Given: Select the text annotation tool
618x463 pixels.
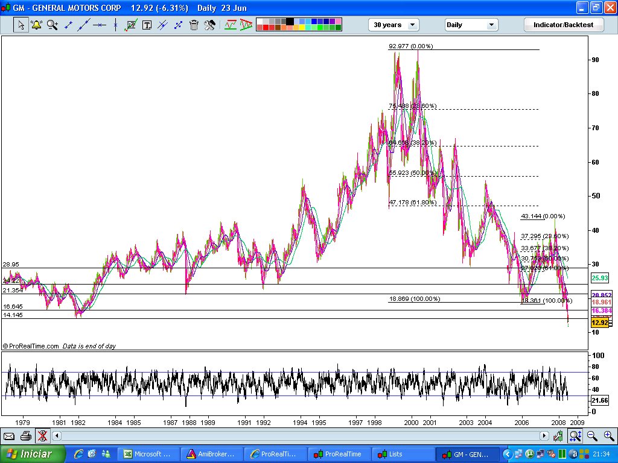Looking at the screenshot, I should (x=147, y=25).
